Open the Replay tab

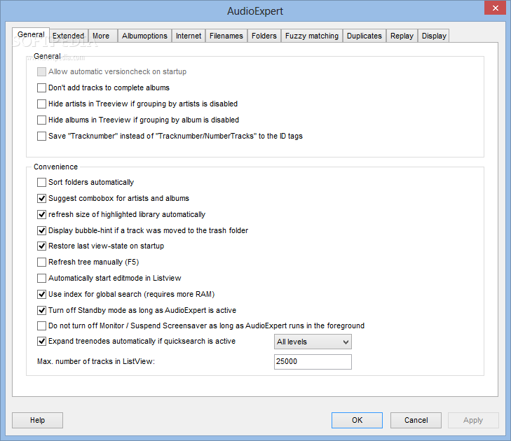[x=402, y=36]
